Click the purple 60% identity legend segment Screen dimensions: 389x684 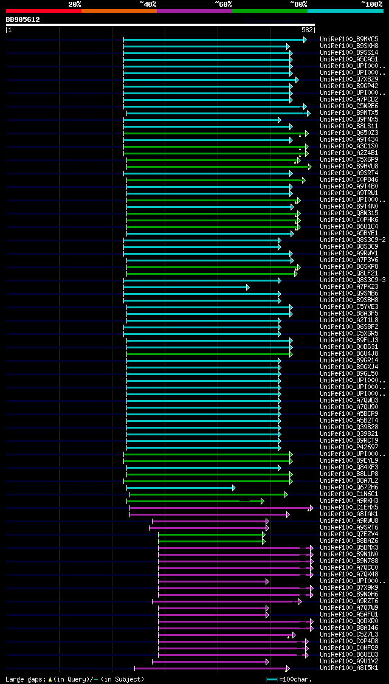coord(194,10)
